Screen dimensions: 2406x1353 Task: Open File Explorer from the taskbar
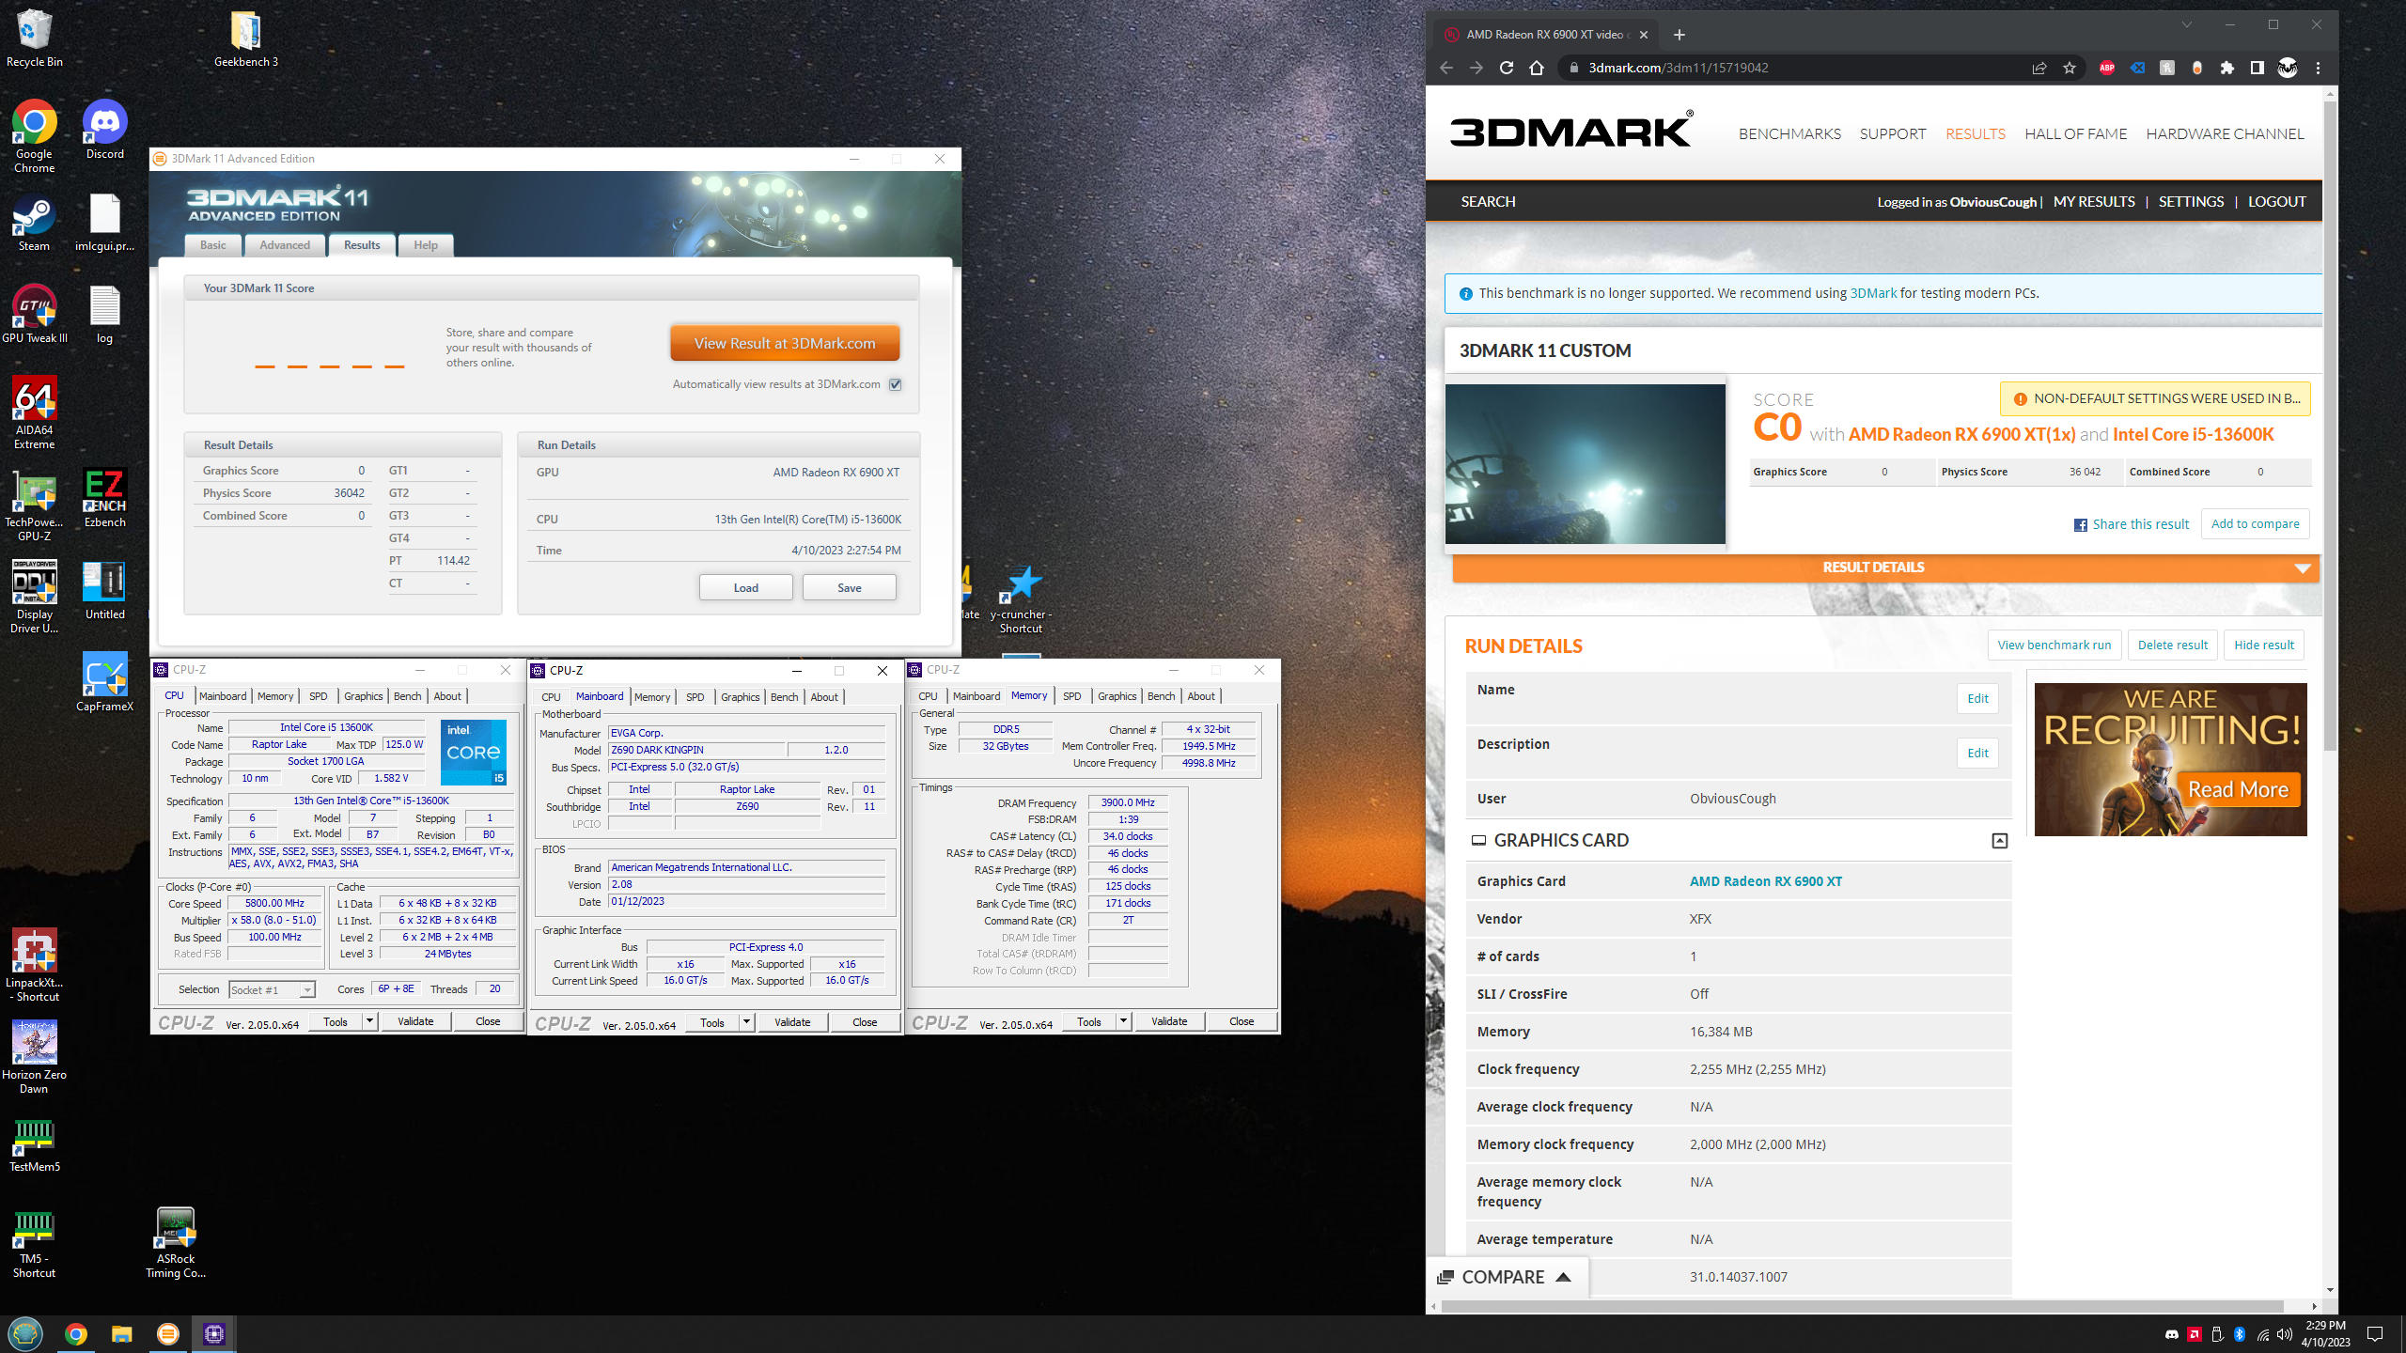[121, 1333]
